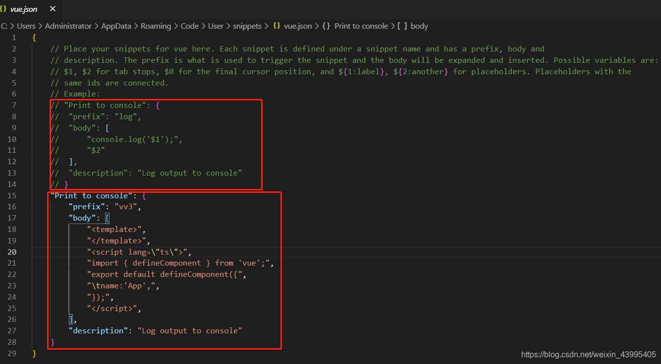Click the "<template>" string line
This screenshot has width=661, height=364.
coord(116,229)
